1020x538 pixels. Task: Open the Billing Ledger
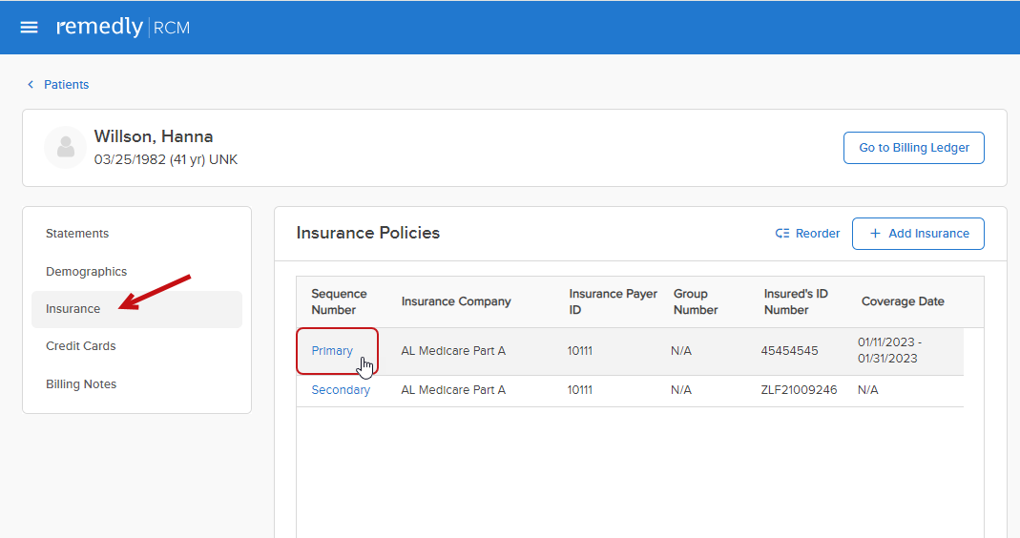(x=913, y=148)
